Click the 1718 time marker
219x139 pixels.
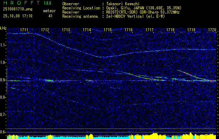pyautogui.click(x=170, y=30)
